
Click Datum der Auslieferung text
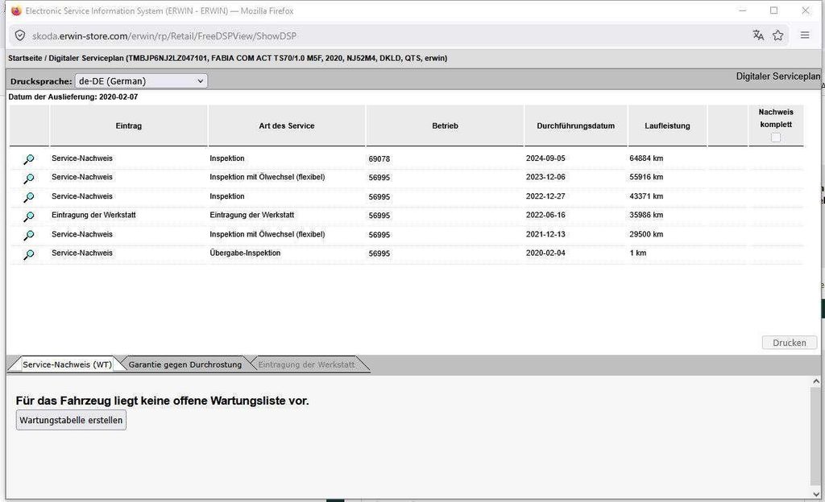coord(73,97)
